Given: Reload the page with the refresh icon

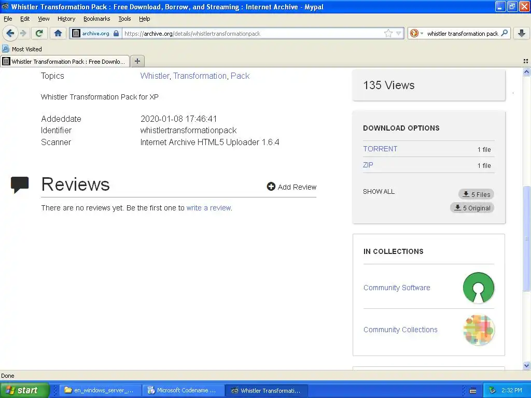Looking at the screenshot, I should [x=39, y=33].
